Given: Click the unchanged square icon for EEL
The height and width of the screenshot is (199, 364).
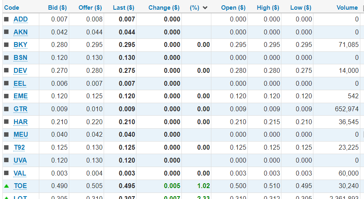Looking at the screenshot, I should coord(6,83).
